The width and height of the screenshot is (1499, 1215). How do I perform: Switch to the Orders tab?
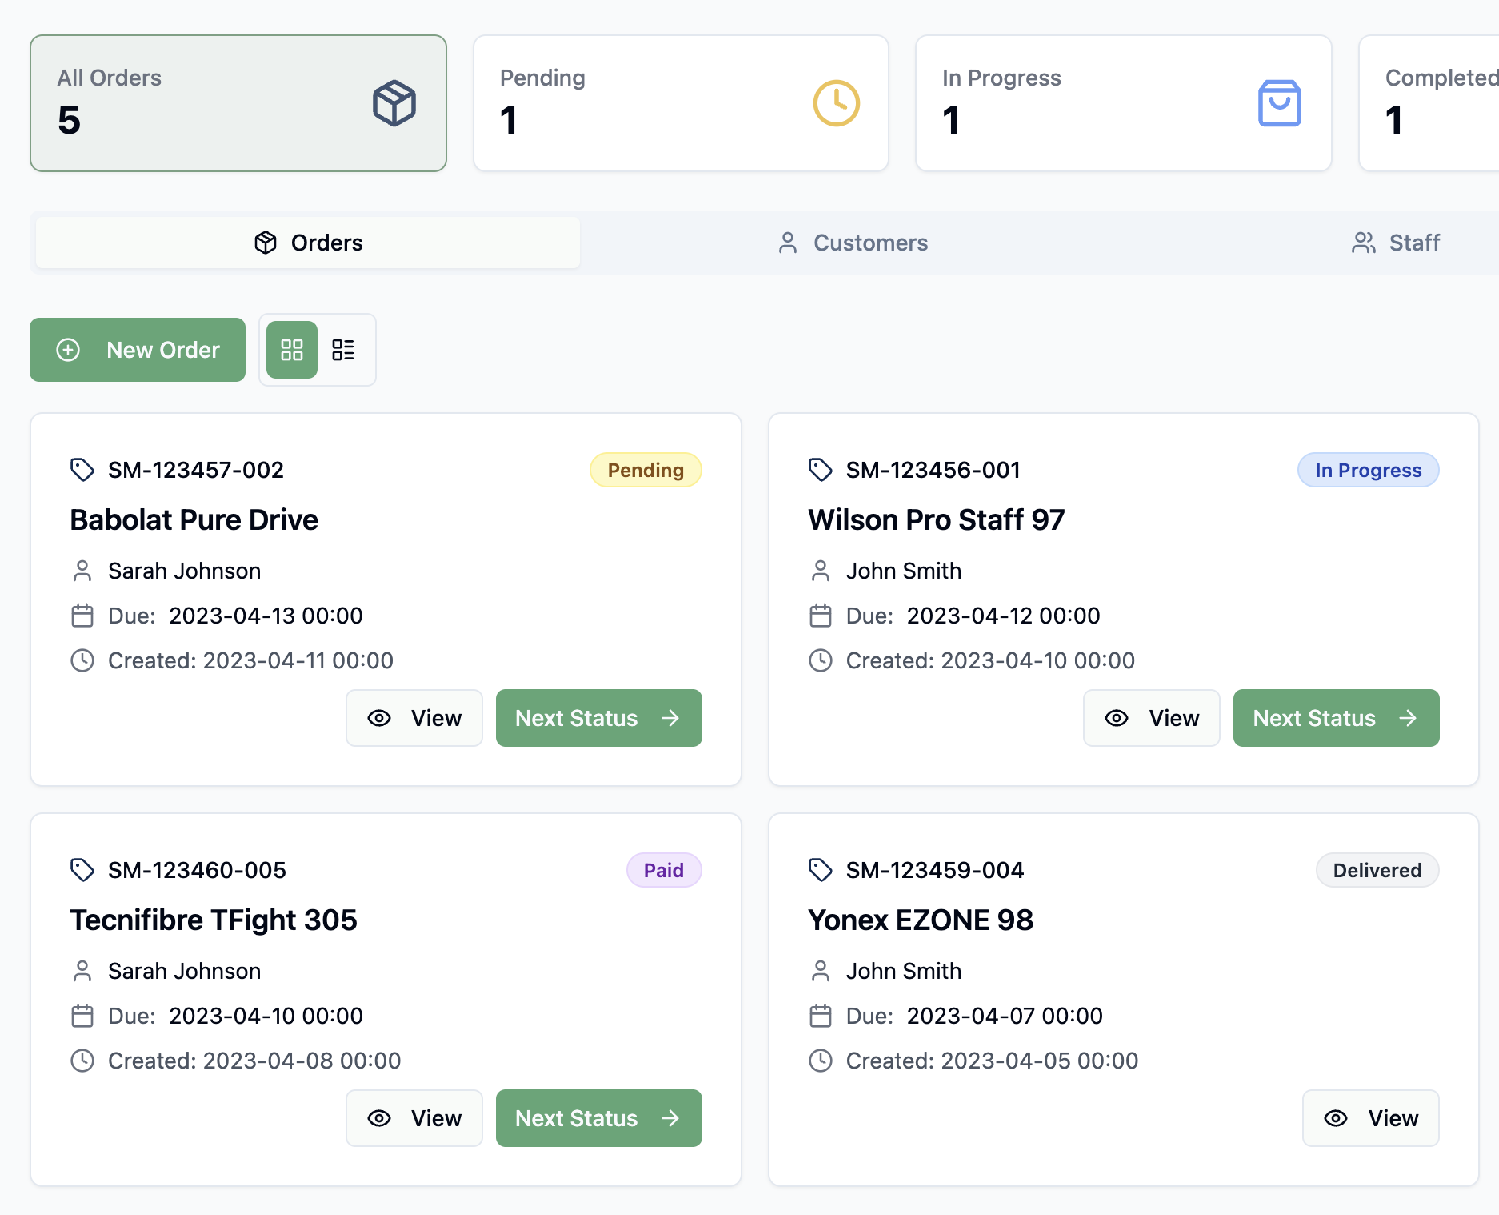point(308,243)
